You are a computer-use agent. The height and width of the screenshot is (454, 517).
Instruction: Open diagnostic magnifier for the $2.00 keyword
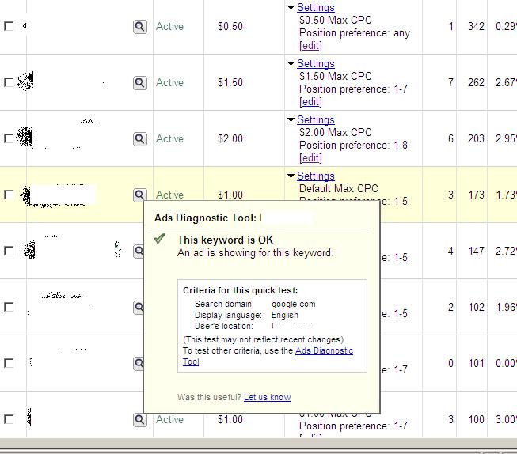[140, 138]
